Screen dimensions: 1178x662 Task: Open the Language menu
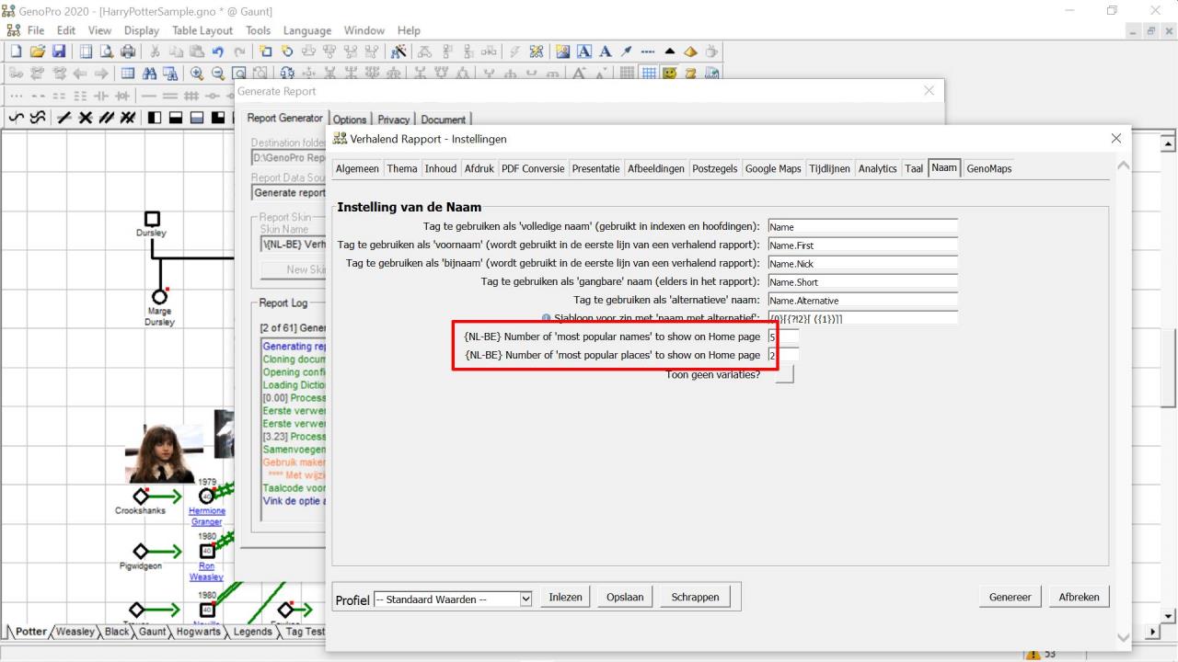pyautogui.click(x=307, y=30)
